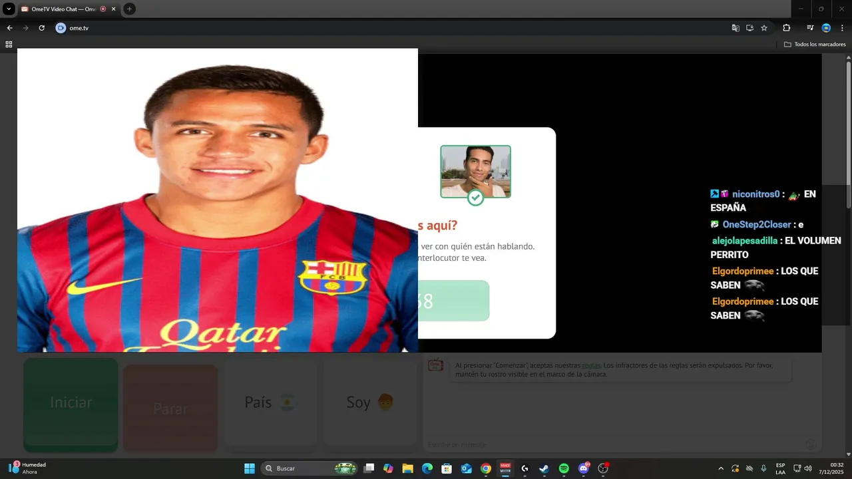852x479 pixels.
Task: Click the install app icon in address bar
Action: (x=749, y=28)
